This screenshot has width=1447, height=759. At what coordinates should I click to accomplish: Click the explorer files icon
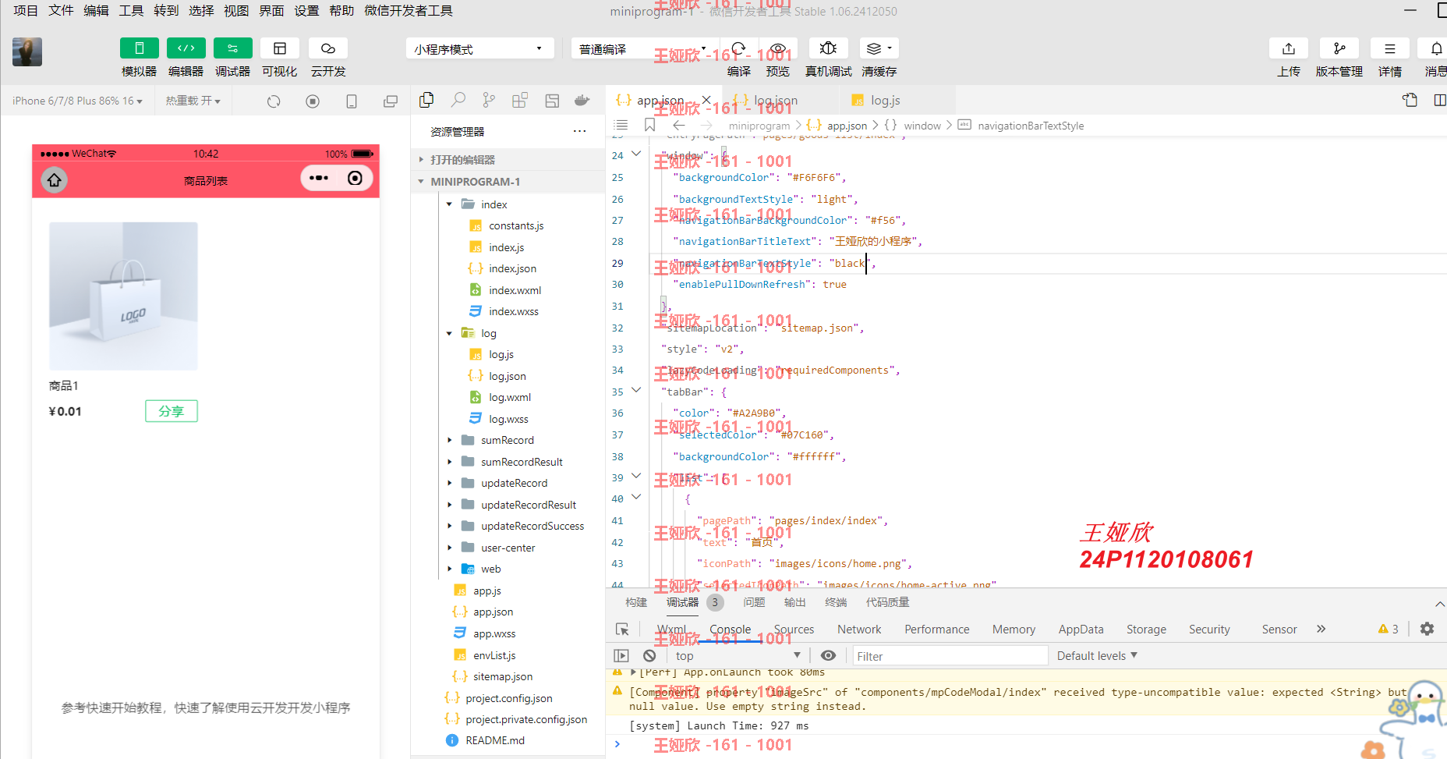click(x=426, y=100)
